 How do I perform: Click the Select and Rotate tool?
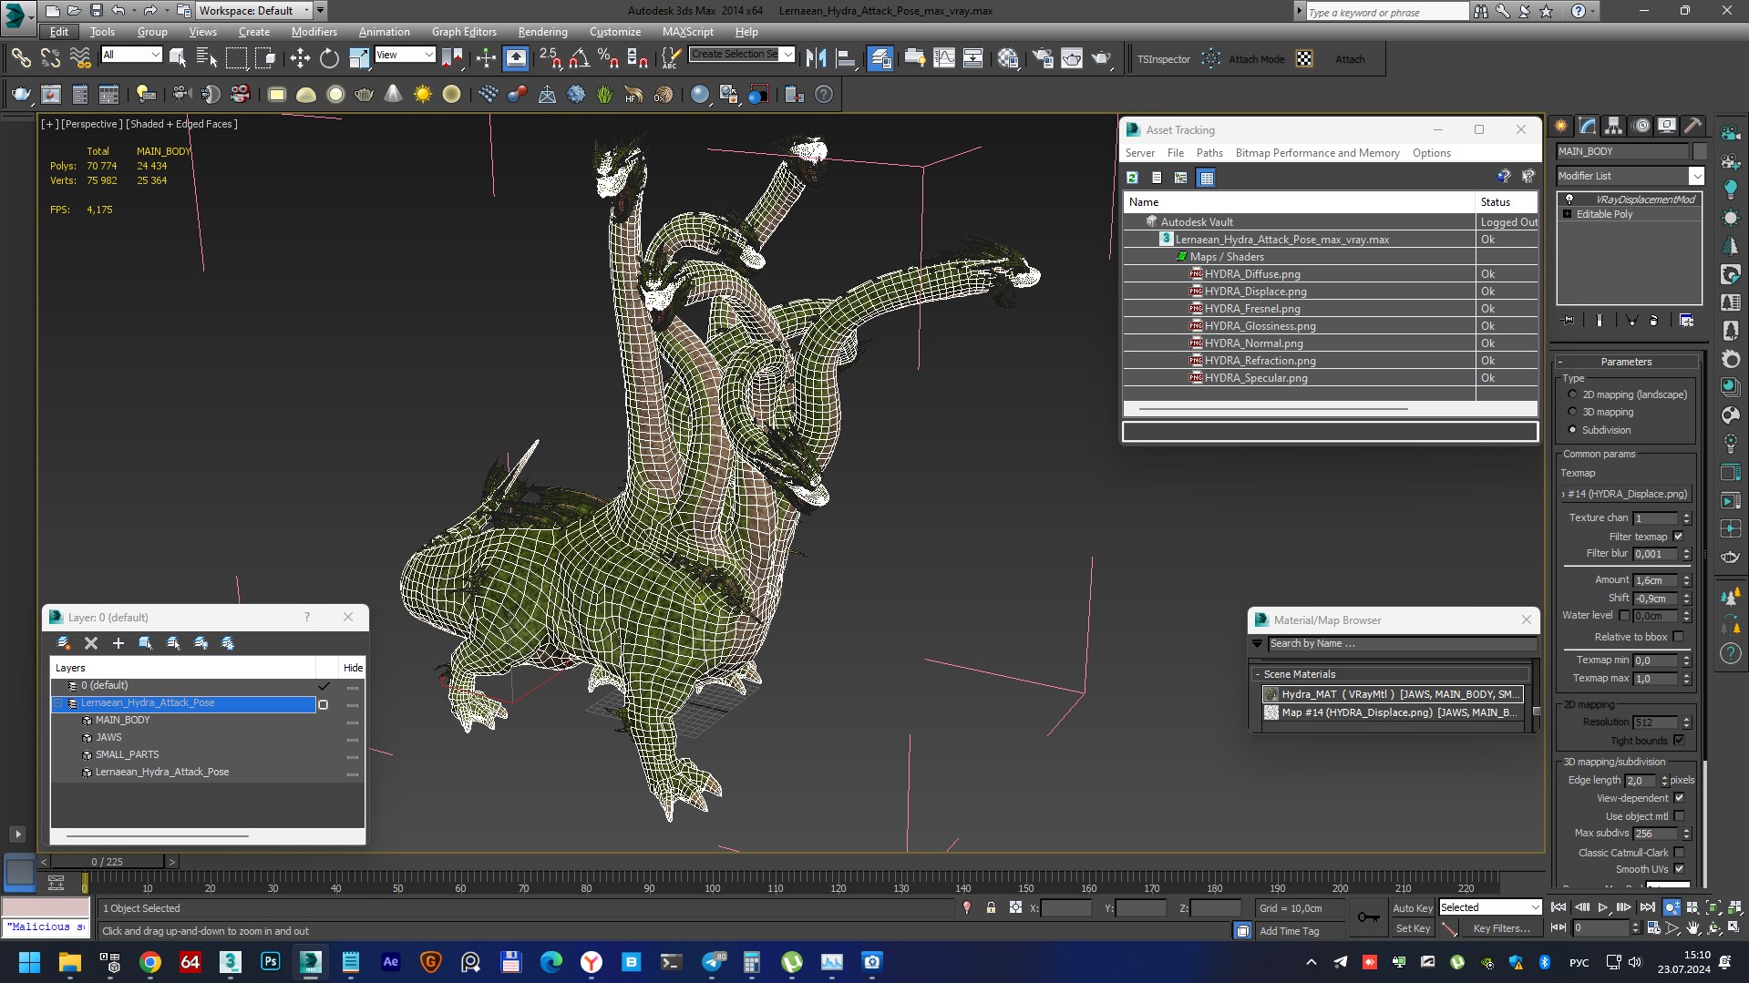329,59
